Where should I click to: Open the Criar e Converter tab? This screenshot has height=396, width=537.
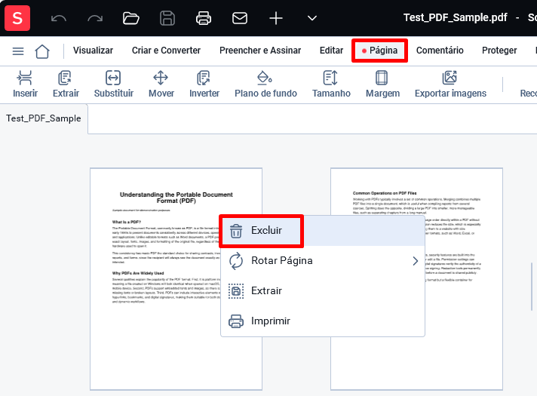pos(166,51)
